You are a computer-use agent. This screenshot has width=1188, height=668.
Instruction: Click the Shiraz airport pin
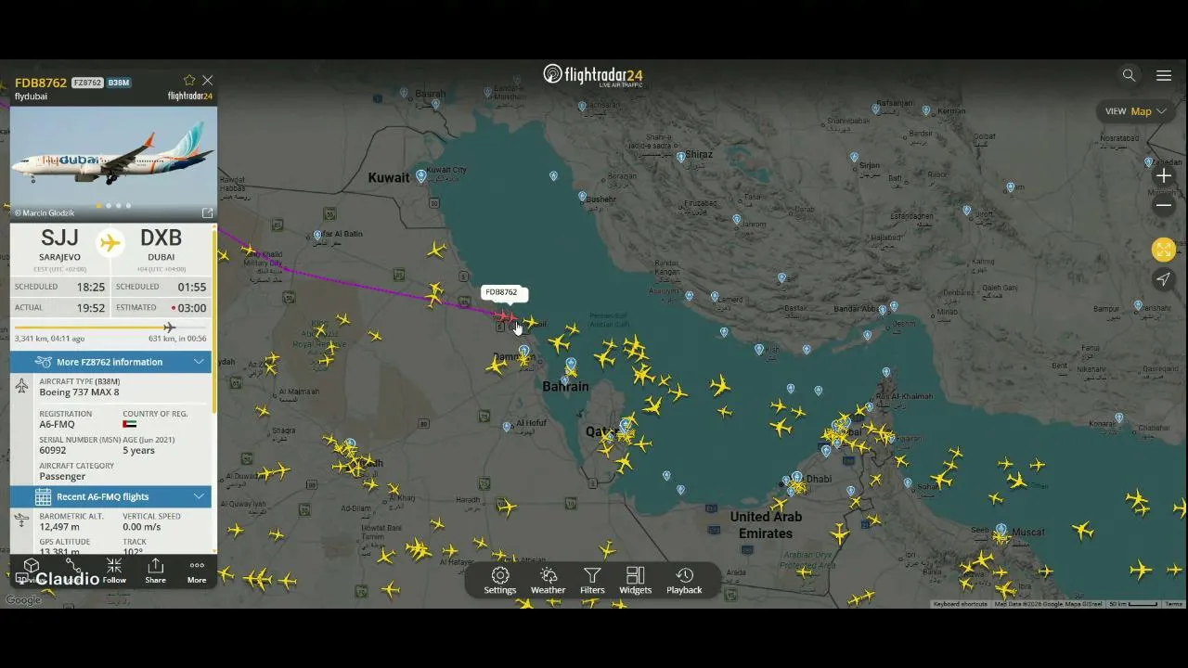coord(681,158)
